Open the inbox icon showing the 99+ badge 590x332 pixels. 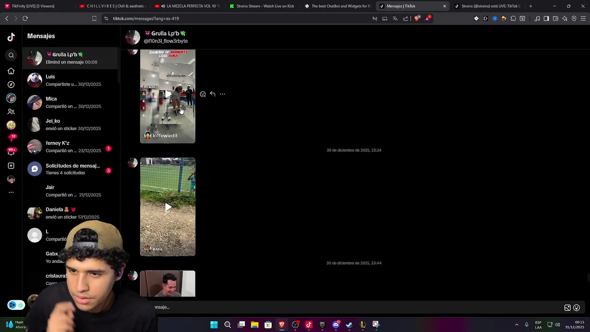point(11,151)
